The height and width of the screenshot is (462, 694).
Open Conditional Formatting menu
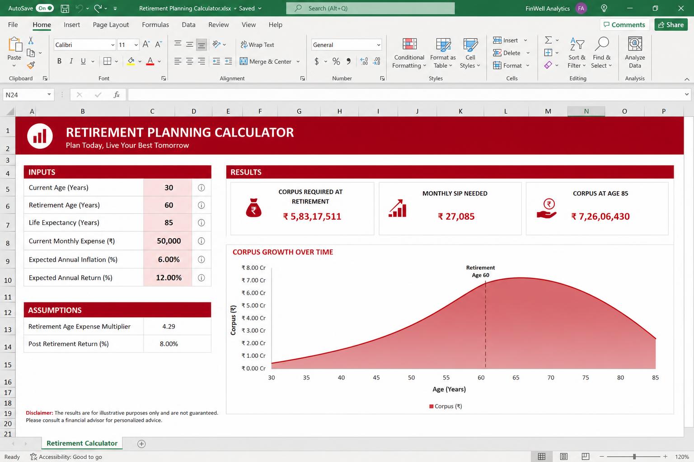409,53
